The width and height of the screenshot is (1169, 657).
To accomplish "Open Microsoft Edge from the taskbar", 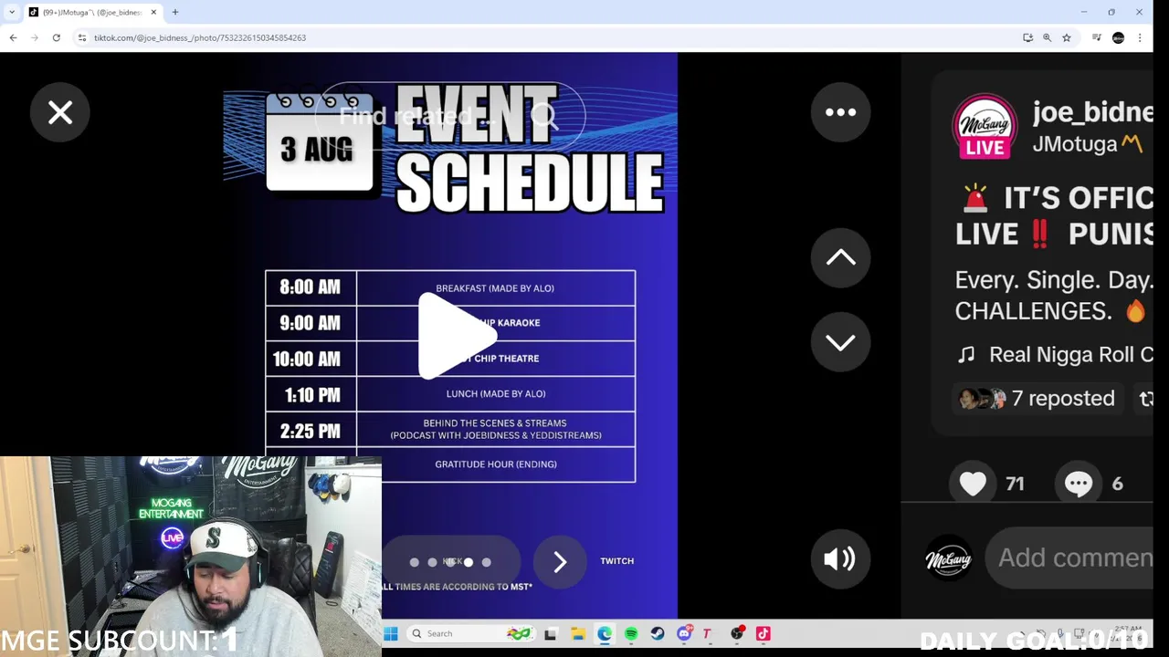I will (604, 633).
